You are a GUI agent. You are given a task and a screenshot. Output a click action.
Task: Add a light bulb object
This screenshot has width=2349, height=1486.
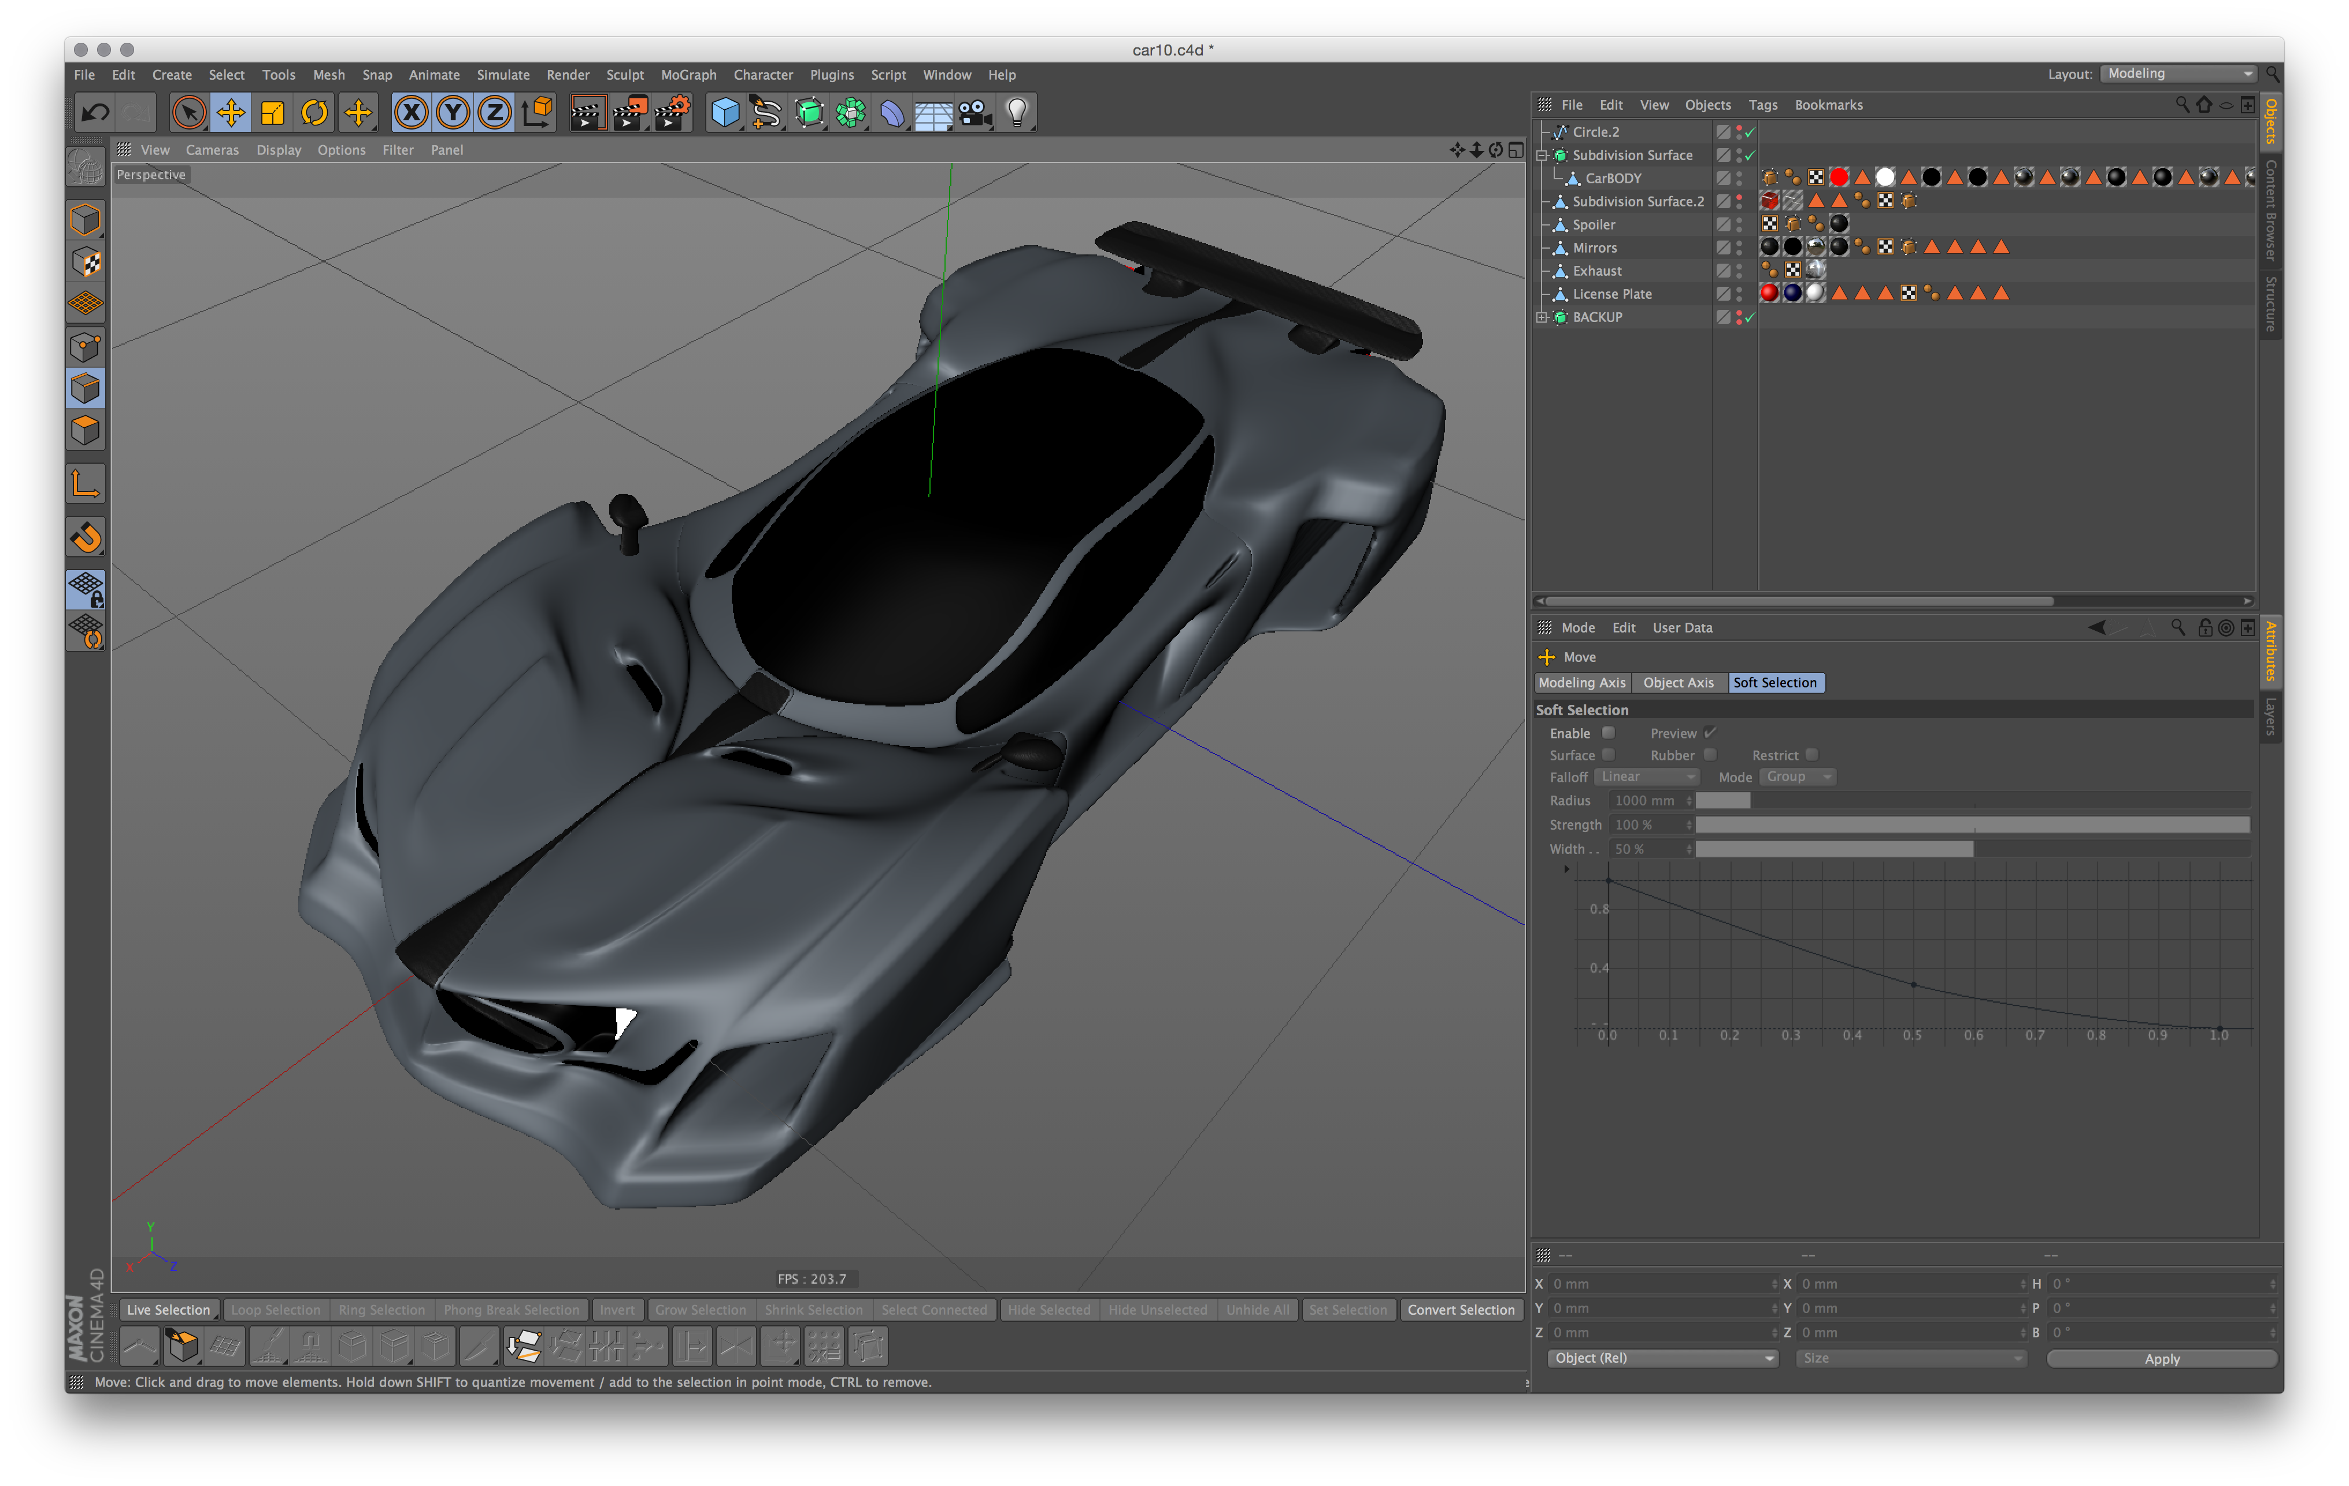[1017, 112]
